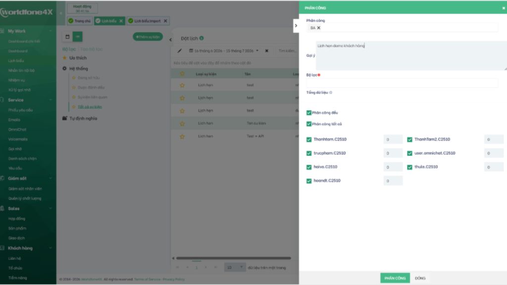Click the Bộ lọc input field
This screenshot has height=285, width=507.
click(x=402, y=83)
